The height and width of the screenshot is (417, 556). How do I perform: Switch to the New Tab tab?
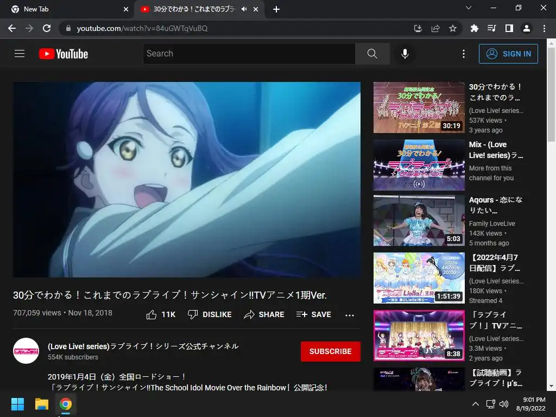(x=66, y=9)
